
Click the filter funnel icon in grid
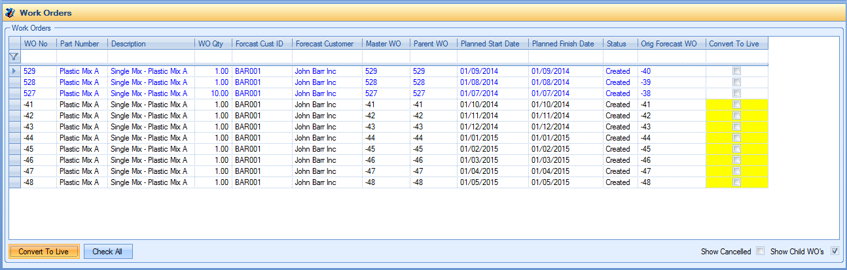(14, 57)
